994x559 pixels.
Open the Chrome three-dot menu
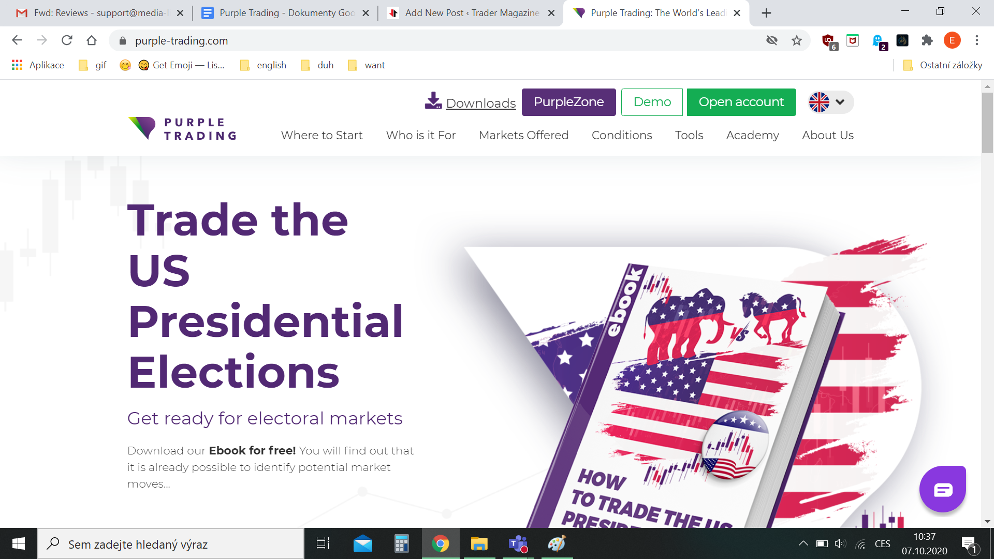coord(976,40)
